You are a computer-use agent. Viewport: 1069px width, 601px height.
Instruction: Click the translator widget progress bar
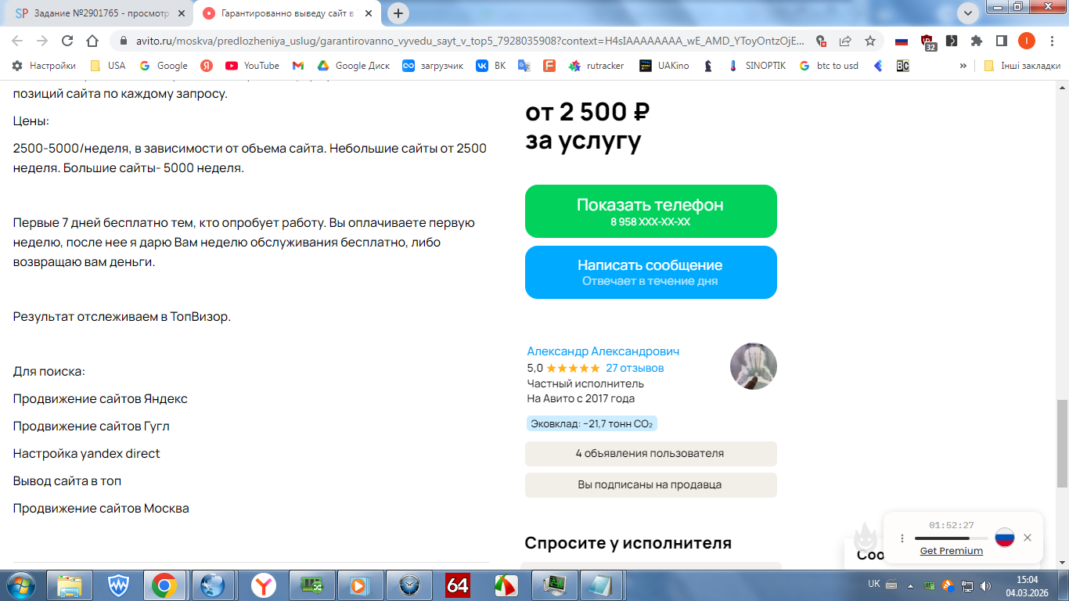pyautogui.click(x=951, y=538)
